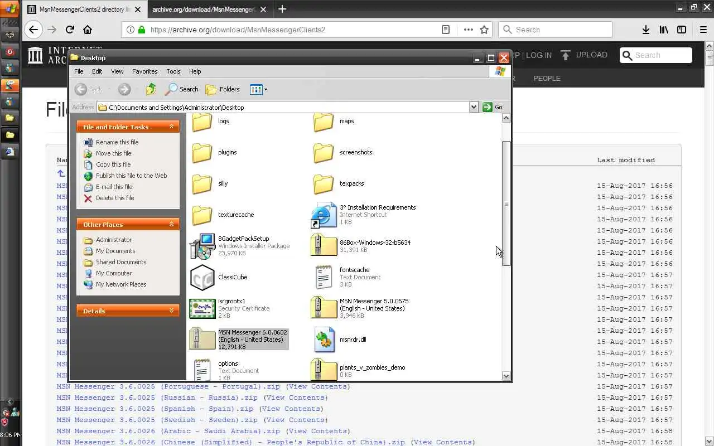
Task: Click the Go button beside address bar
Action: pos(493,107)
